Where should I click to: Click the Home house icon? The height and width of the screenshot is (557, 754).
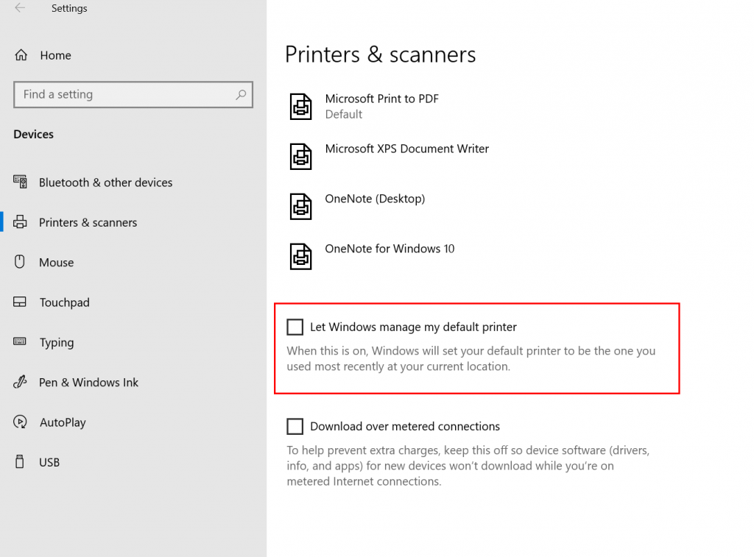(x=21, y=55)
